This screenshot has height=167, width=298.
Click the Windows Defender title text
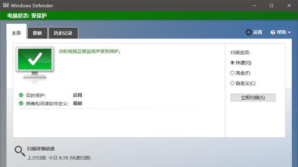point(32,5)
